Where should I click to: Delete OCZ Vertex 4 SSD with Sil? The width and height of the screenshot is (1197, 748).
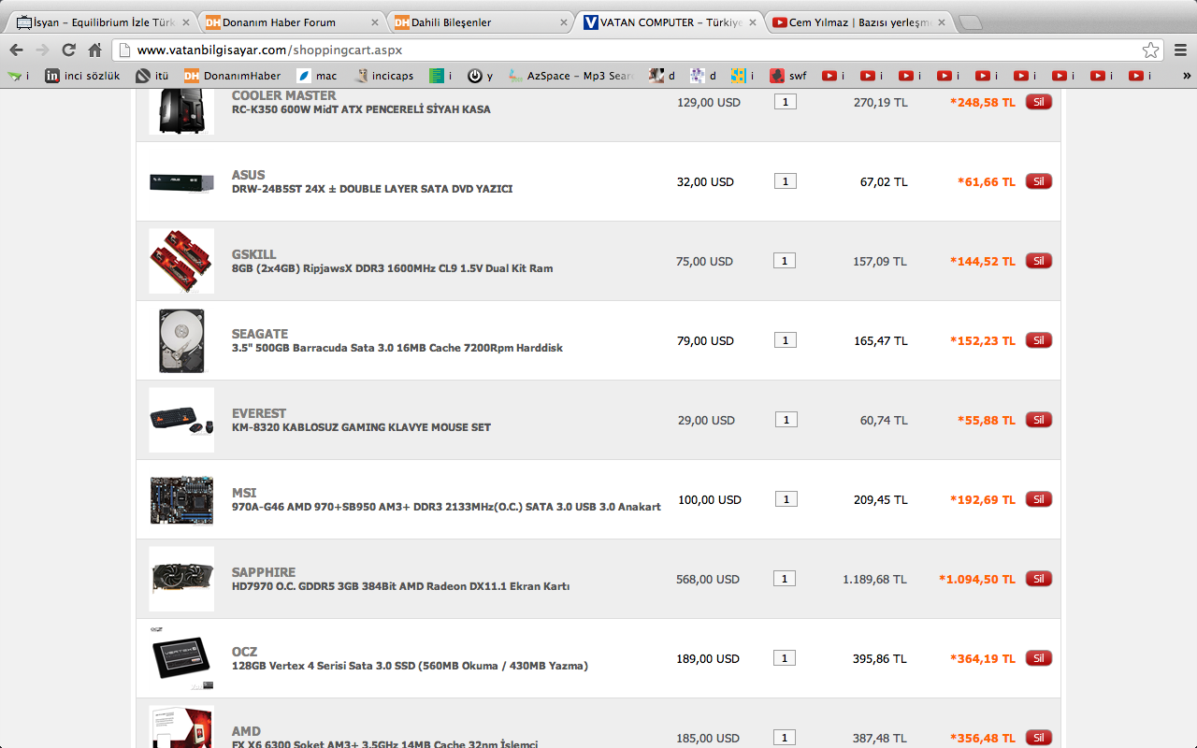pos(1038,658)
